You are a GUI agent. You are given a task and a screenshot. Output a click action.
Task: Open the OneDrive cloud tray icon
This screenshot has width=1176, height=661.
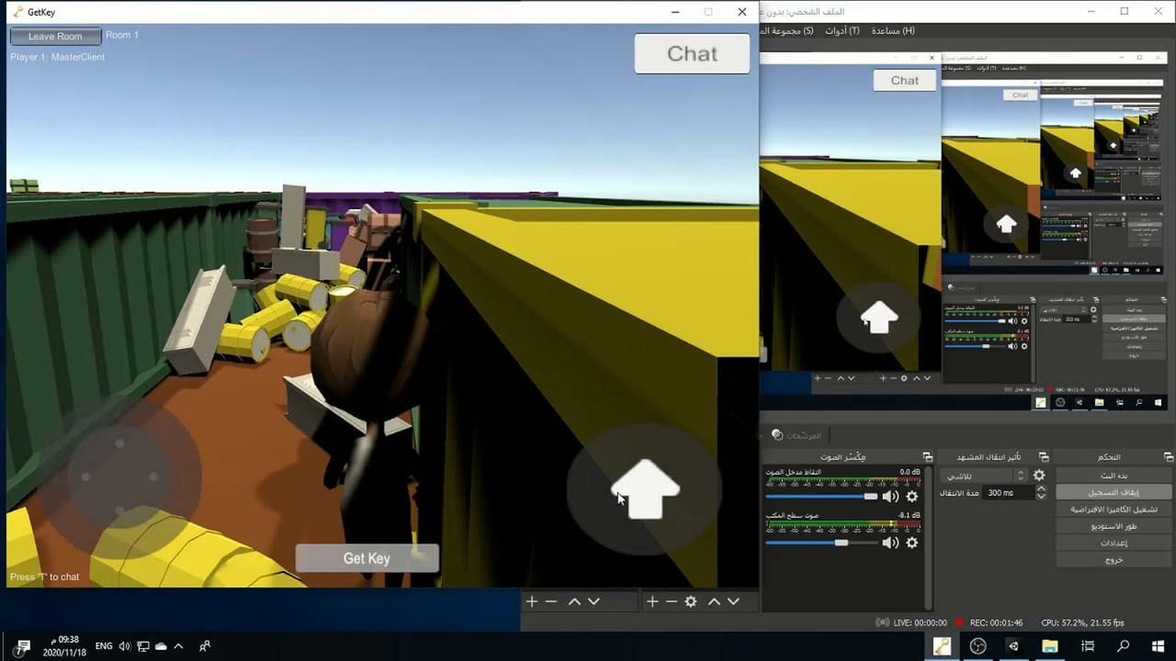coord(161,646)
